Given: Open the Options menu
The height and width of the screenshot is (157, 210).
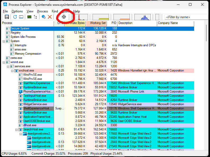Looking at the screenshot, I should [17, 11].
